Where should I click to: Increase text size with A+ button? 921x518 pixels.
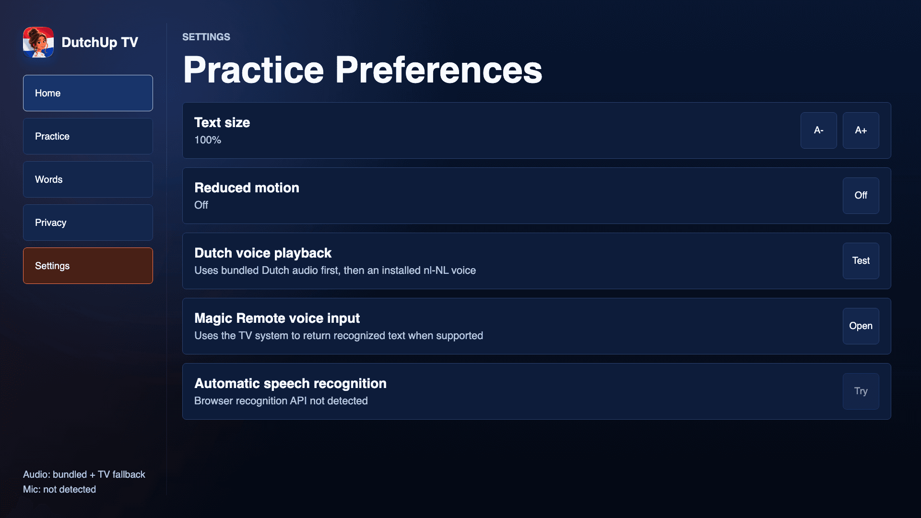tap(861, 130)
